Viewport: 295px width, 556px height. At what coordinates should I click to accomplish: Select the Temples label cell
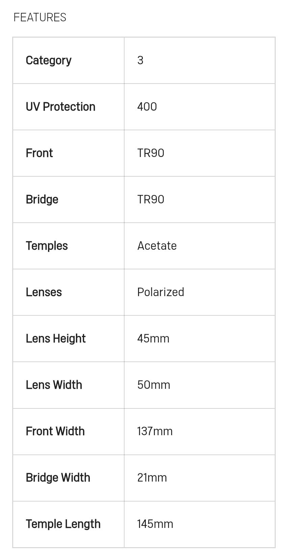pos(47,246)
